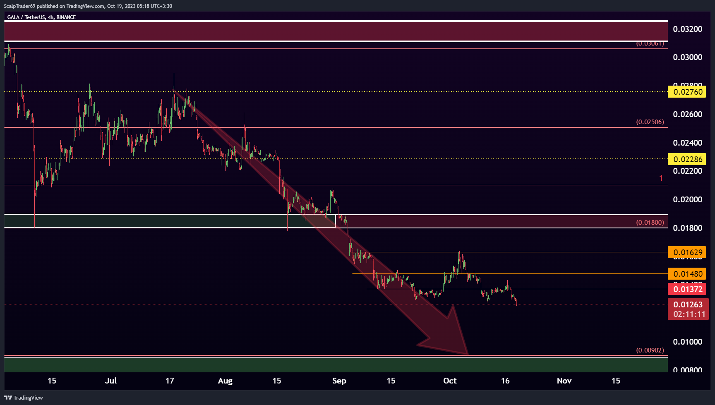
Task: Click the red label 1 near right edge
Action: (661, 178)
